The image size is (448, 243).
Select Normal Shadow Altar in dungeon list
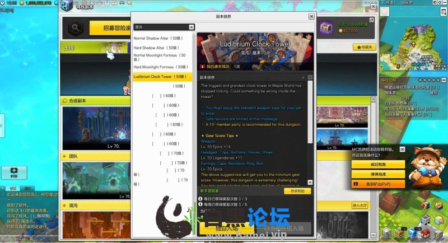(x=162, y=38)
